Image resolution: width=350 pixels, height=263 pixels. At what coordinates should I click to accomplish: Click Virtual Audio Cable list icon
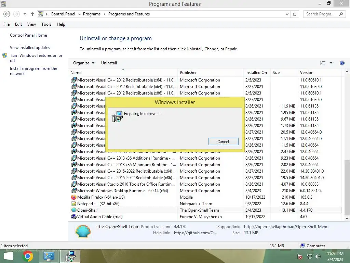[74, 216]
